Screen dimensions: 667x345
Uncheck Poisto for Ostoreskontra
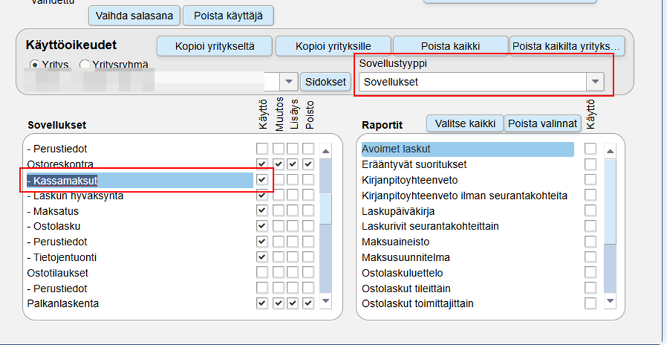click(x=308, y=164)
